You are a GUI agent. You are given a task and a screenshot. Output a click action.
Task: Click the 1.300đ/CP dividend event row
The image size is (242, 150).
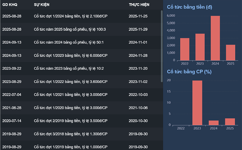click(x=70, y=134)
